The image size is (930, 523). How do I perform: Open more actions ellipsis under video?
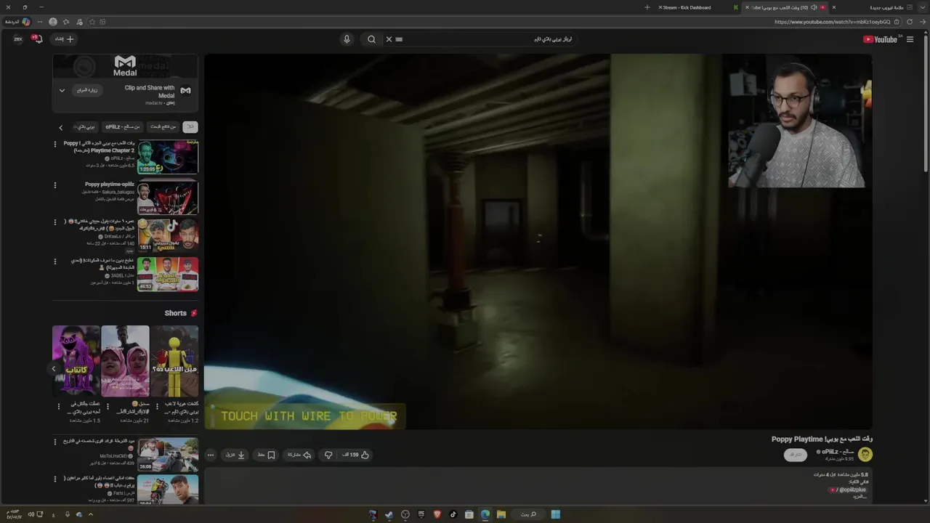211,455
